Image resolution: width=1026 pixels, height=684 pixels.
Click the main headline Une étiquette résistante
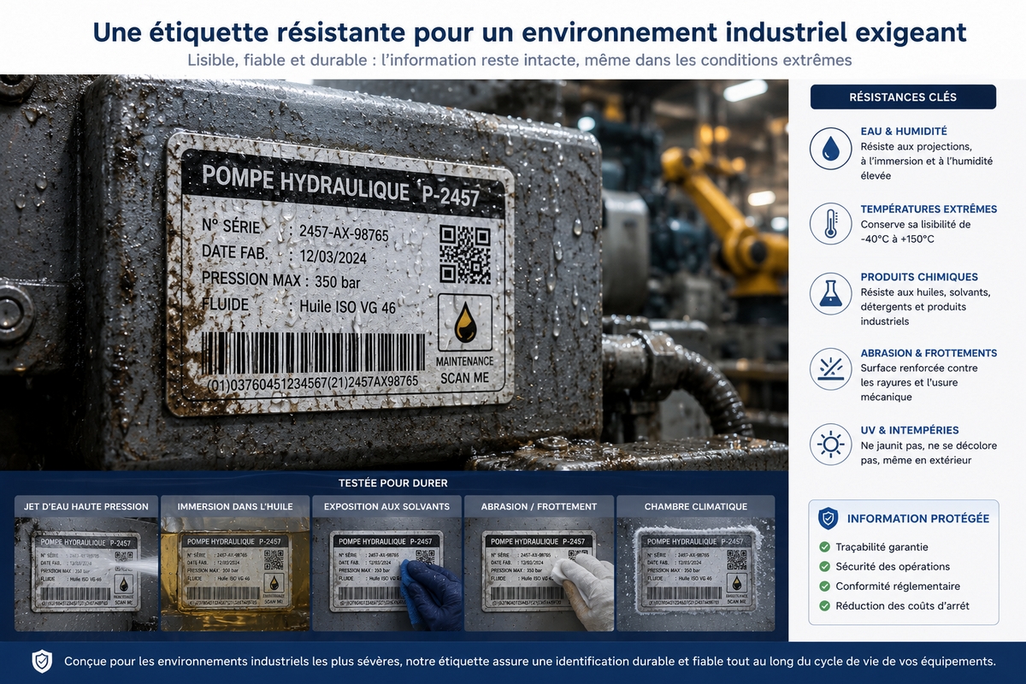pyautogui.click(x=529, y=32)
